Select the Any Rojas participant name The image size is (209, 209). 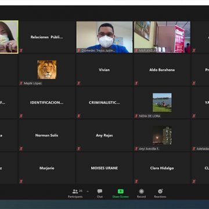[105, 135]
